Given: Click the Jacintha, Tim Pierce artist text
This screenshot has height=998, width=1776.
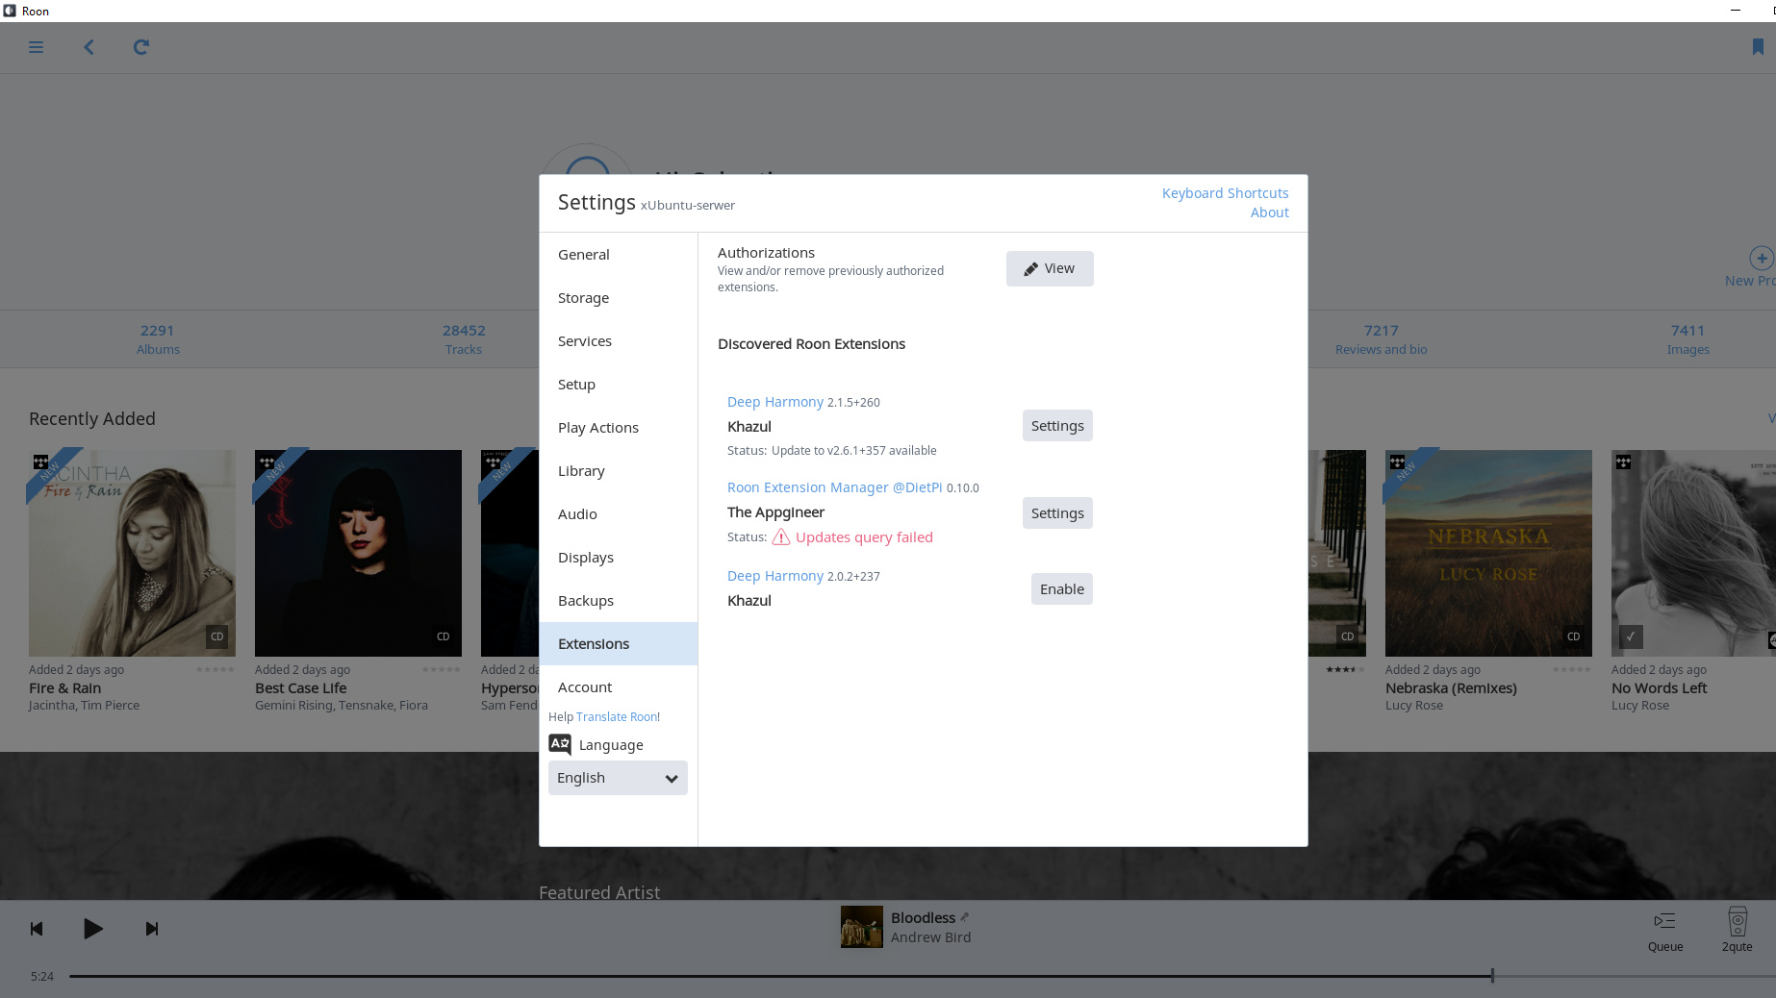Looking at the screenshot, I should point(84,706).
